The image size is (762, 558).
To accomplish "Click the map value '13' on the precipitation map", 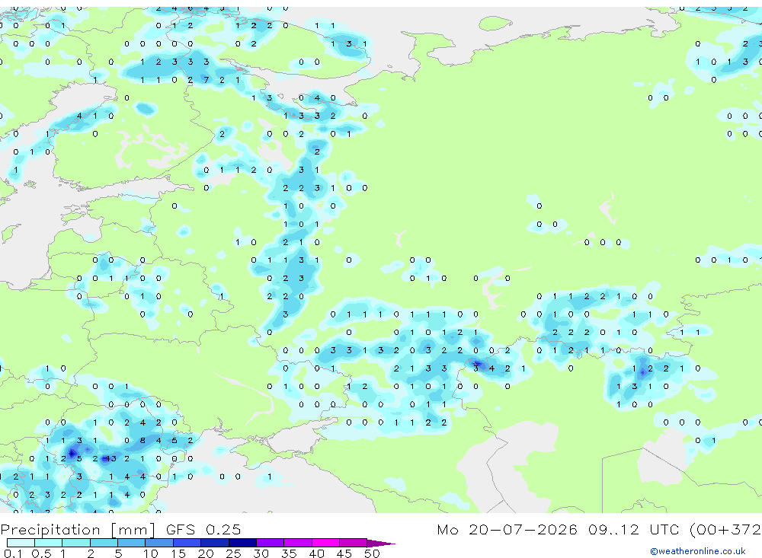I will pyautogui.click(x=110, y=458).
